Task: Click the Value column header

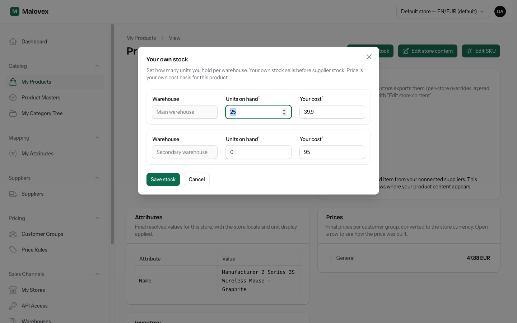Action: 259,259
